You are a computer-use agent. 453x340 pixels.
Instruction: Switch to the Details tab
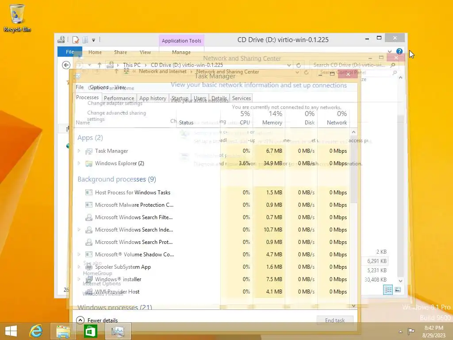[x=219, y=98]
